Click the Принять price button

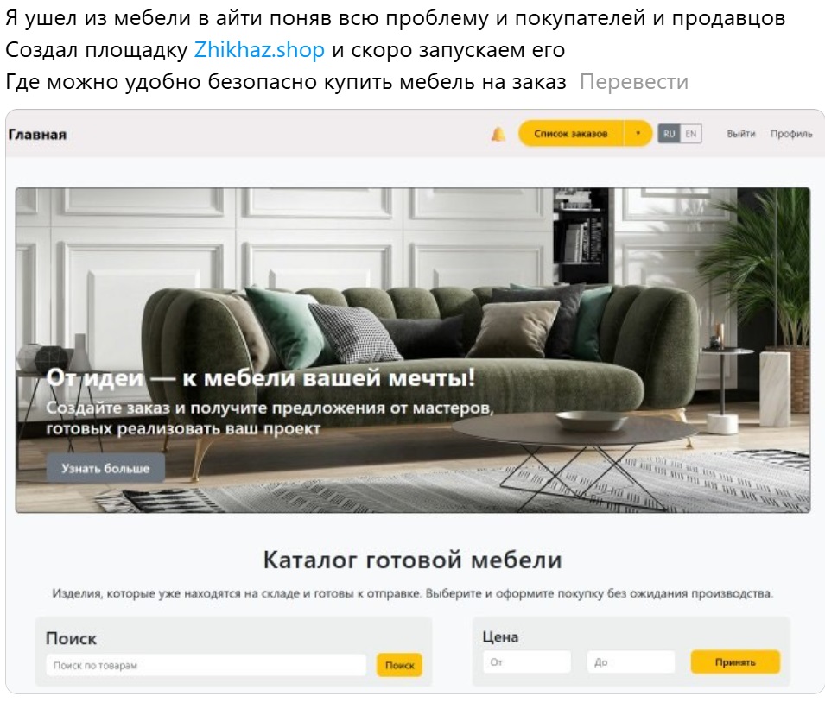[x=735, y=661]
